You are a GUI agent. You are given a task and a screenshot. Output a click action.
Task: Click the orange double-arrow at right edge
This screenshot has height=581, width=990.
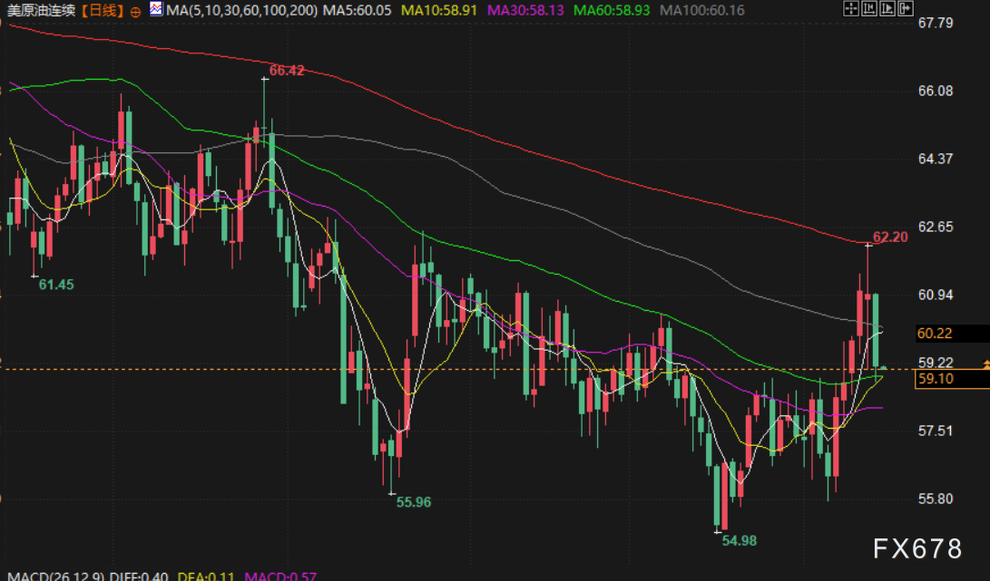985,364
